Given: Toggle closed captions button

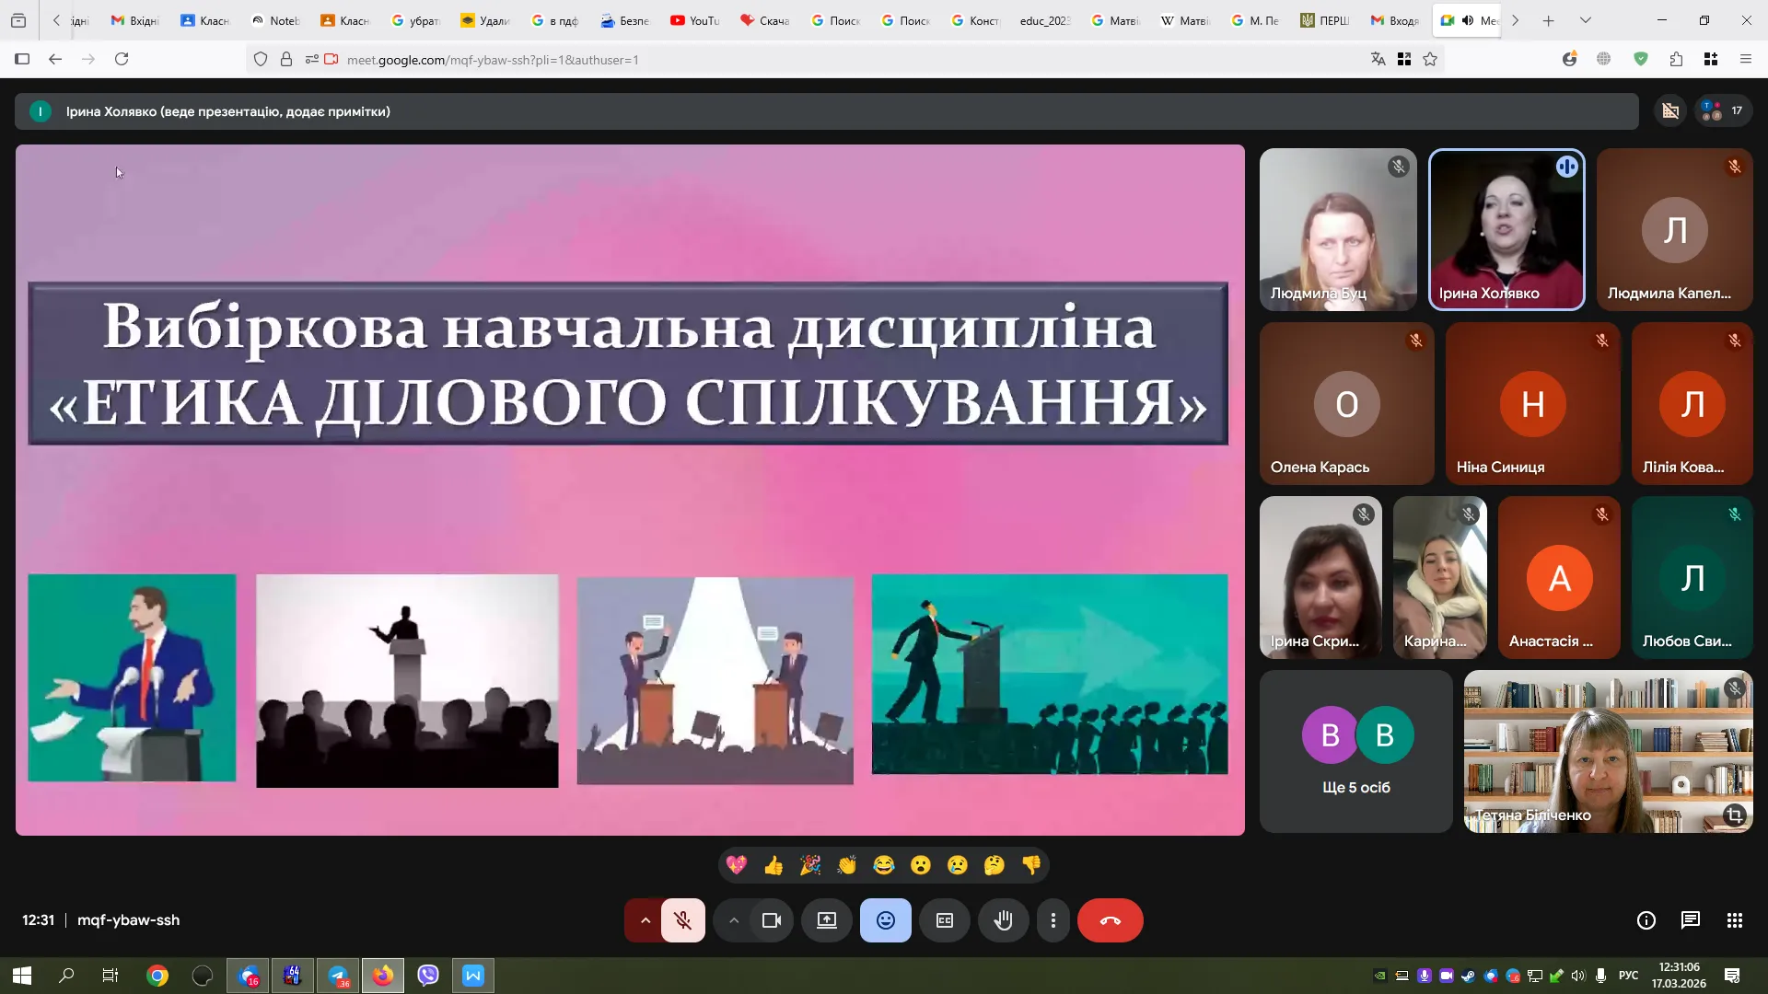Looking at the screenshot, I should (945, 920).
